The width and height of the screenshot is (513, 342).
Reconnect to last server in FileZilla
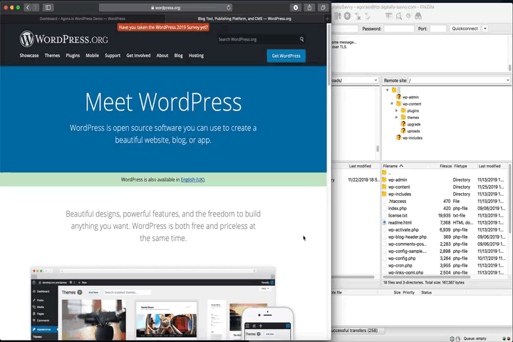pyautogui.click(x=368, y=16)
